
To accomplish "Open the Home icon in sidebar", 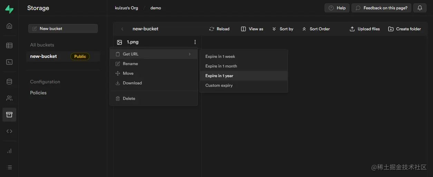I will pos(9,26).
